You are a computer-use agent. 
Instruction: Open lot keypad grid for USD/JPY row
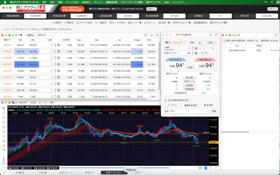[58, 45]
